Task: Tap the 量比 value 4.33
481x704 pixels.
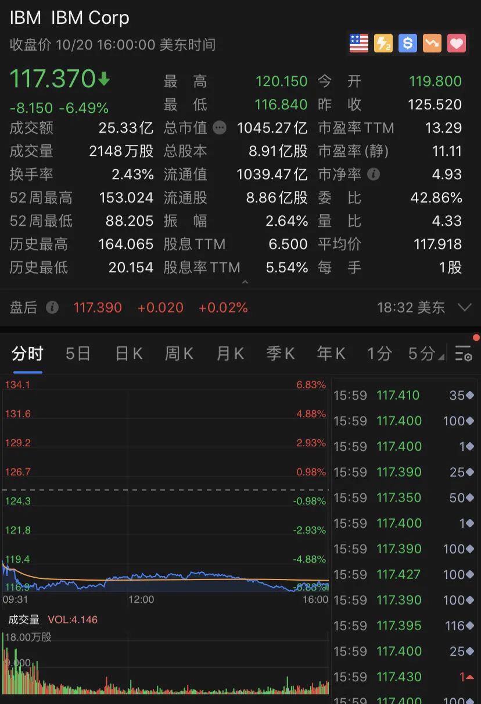Action: tap(447, 221)
